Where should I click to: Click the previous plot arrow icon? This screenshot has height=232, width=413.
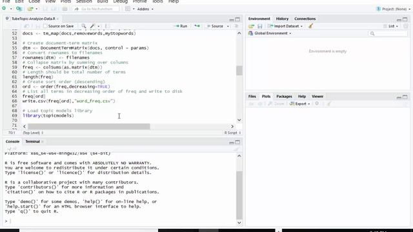pos(251,104)
